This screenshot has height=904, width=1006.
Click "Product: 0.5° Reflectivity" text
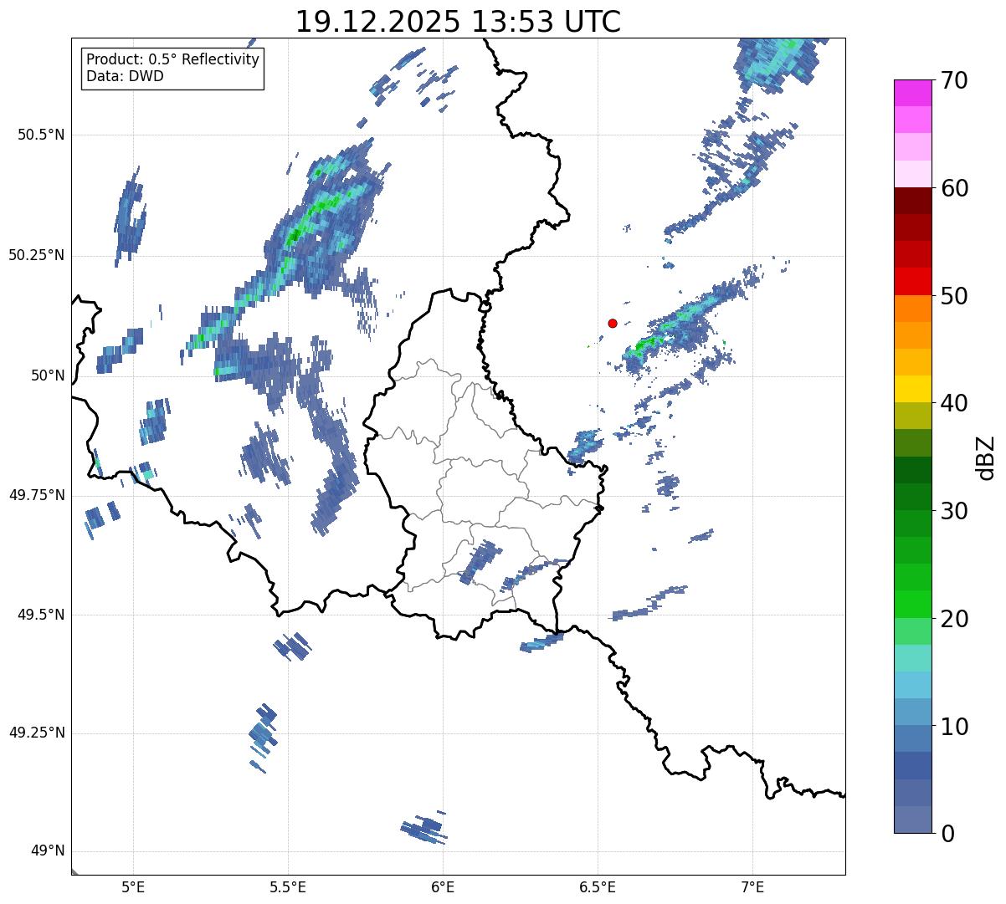tap(172, 60)
